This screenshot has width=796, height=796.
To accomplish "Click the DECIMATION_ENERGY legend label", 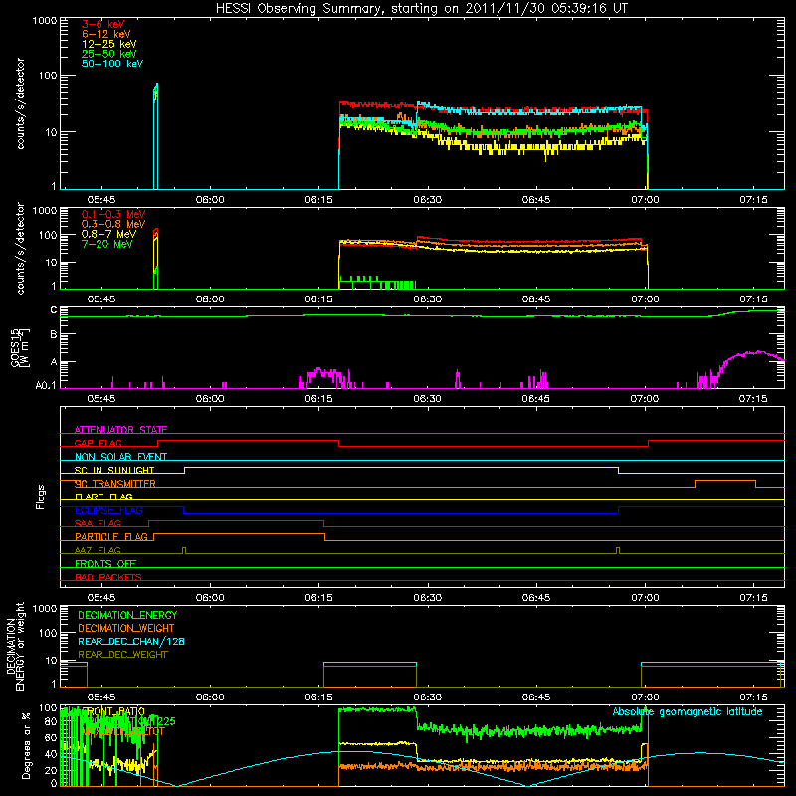I will click(x=127, y=615).
